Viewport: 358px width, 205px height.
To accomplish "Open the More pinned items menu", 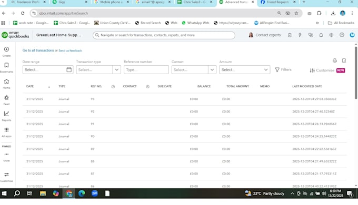I will [x=6, y=157].
